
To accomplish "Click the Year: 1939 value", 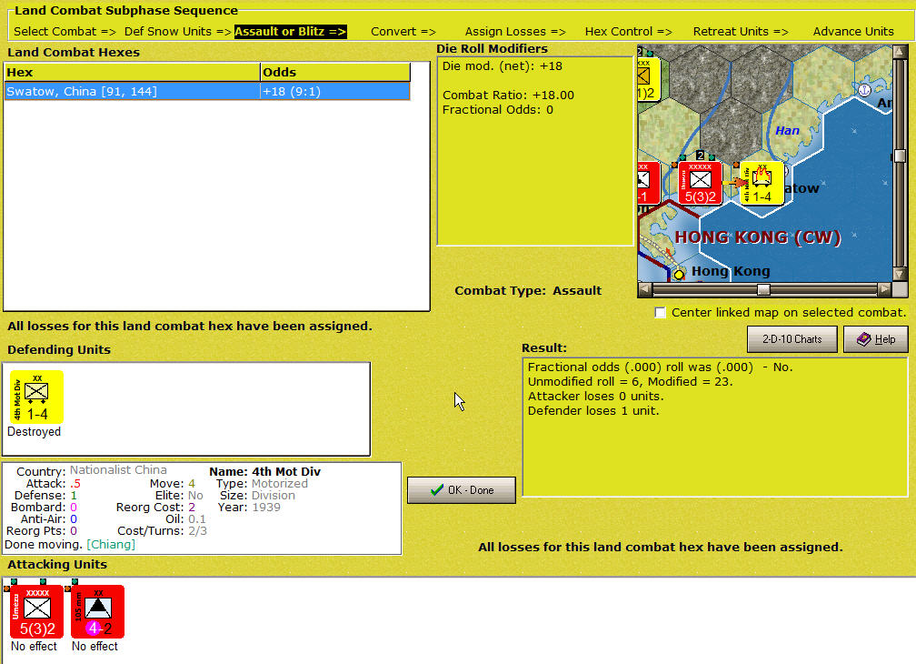I will point(265,507).
